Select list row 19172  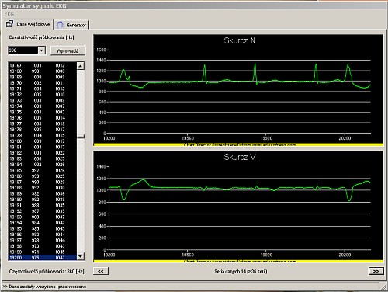(x=43, y=95)
